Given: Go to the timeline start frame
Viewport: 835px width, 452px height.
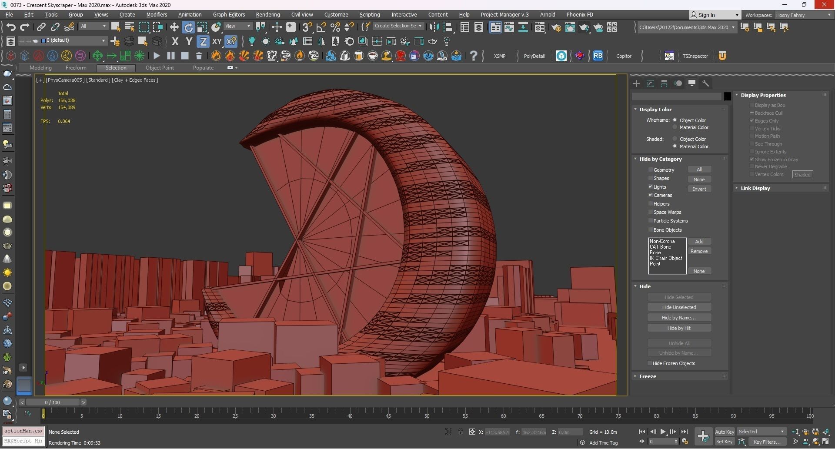Looking at the screenshot, I should [641, 432].
